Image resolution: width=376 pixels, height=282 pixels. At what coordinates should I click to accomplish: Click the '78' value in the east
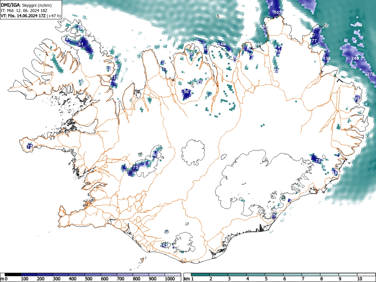(x=318, y=161)
